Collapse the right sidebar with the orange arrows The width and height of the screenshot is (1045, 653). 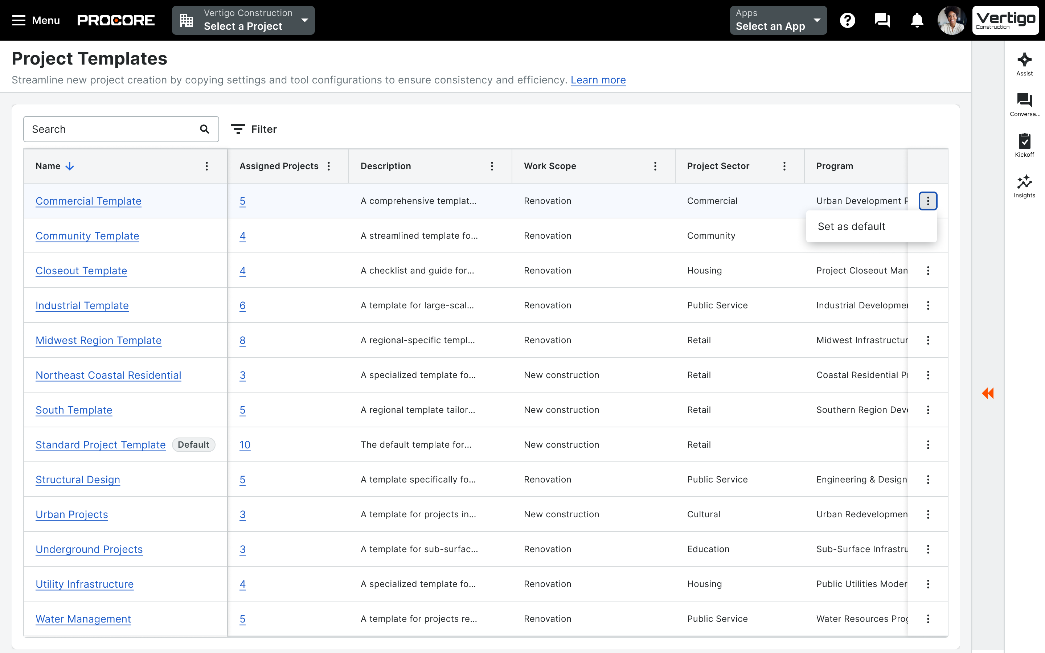(988, 393)
